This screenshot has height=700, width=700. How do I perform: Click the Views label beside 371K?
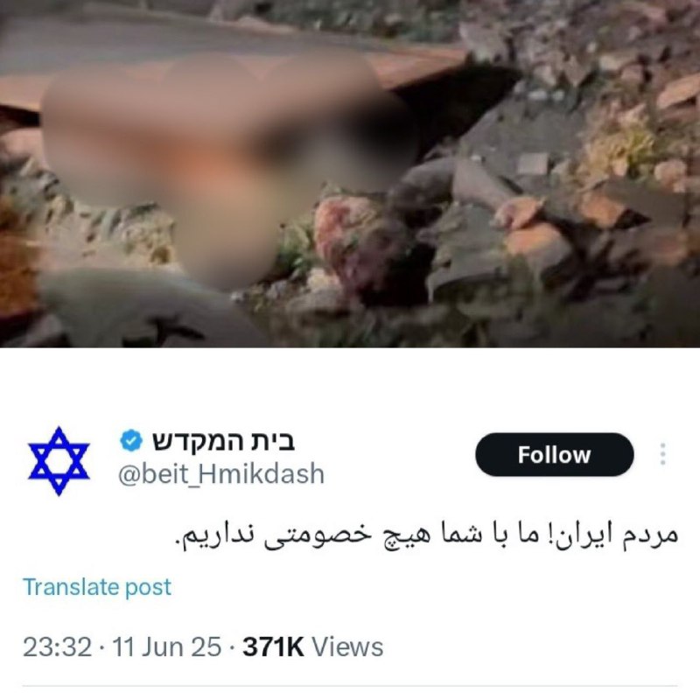(347, 647)
